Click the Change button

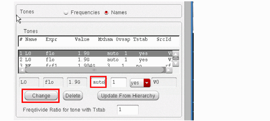pyautogui.click(x=41, y=96)
